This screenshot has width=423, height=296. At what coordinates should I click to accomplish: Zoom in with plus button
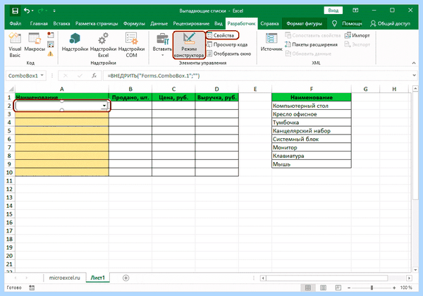pos(394,288)
